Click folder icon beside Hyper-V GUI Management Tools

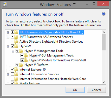tap(26, 55)
